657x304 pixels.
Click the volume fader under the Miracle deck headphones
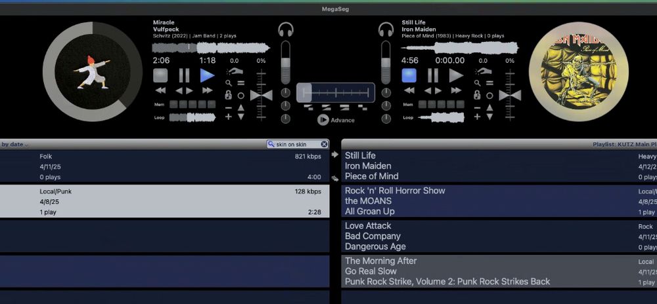285,62
